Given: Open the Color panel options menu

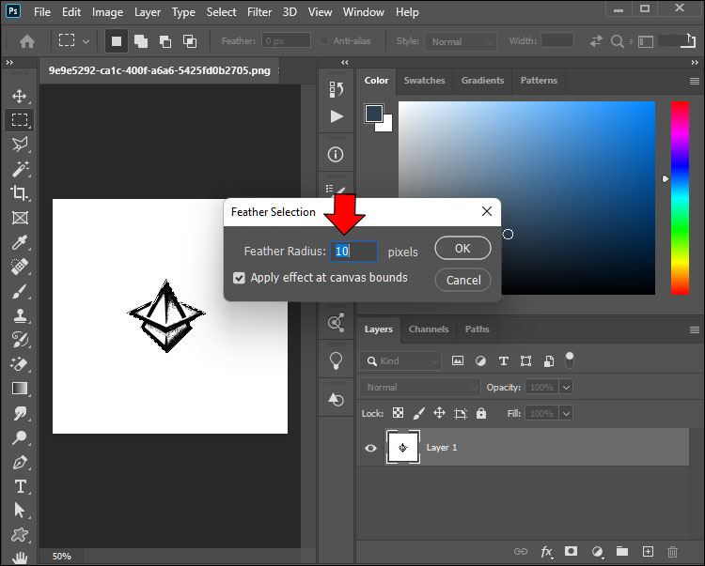Looking at the screenshot, I should [695, 82].
